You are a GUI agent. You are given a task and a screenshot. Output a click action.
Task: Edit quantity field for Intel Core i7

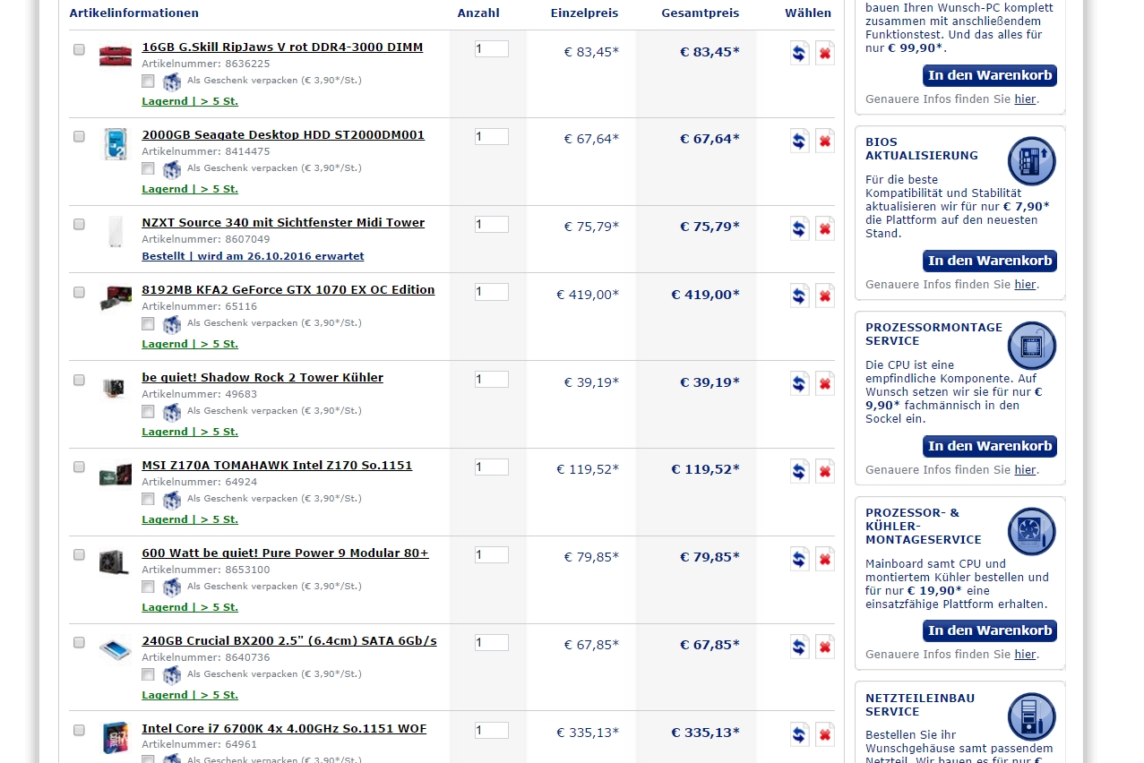[x=492, y=731]
